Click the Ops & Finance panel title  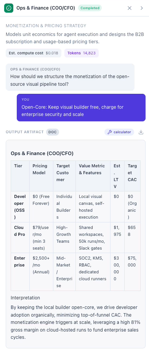pyautogui.click(x=46, y=8)
